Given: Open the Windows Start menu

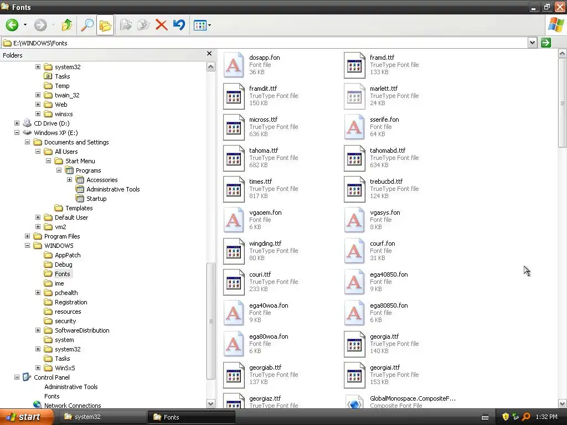Looking at the screenshot, I should (27, 417).
